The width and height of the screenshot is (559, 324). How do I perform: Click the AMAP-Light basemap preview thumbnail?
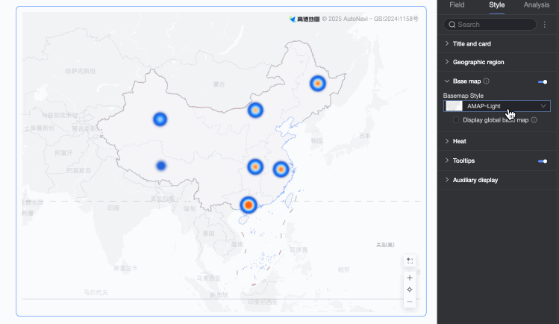click(x=455, y=106)
